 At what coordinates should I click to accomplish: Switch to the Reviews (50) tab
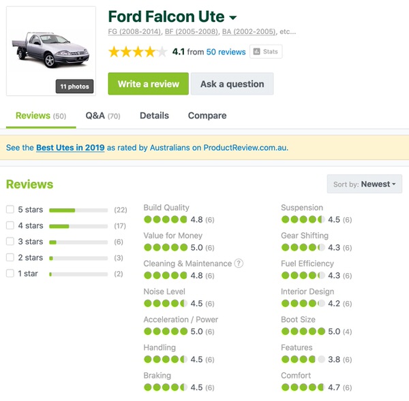[41, 116]
